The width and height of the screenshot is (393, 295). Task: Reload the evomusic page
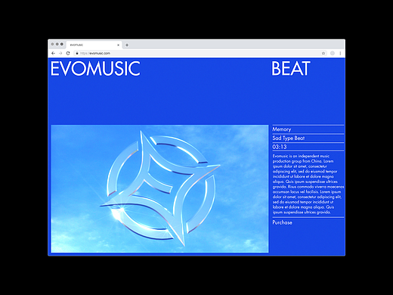click(68, 53)
